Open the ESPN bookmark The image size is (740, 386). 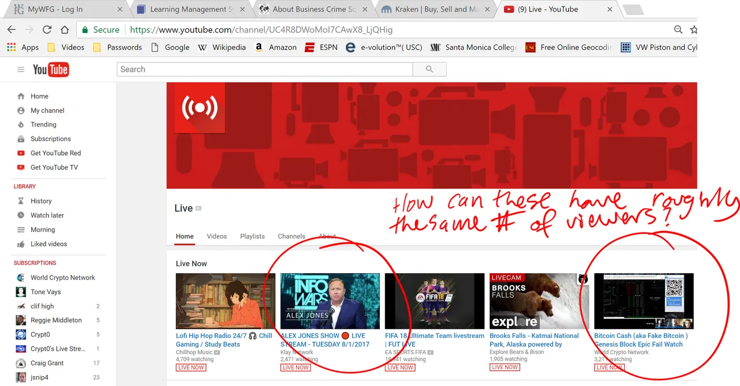321,47
